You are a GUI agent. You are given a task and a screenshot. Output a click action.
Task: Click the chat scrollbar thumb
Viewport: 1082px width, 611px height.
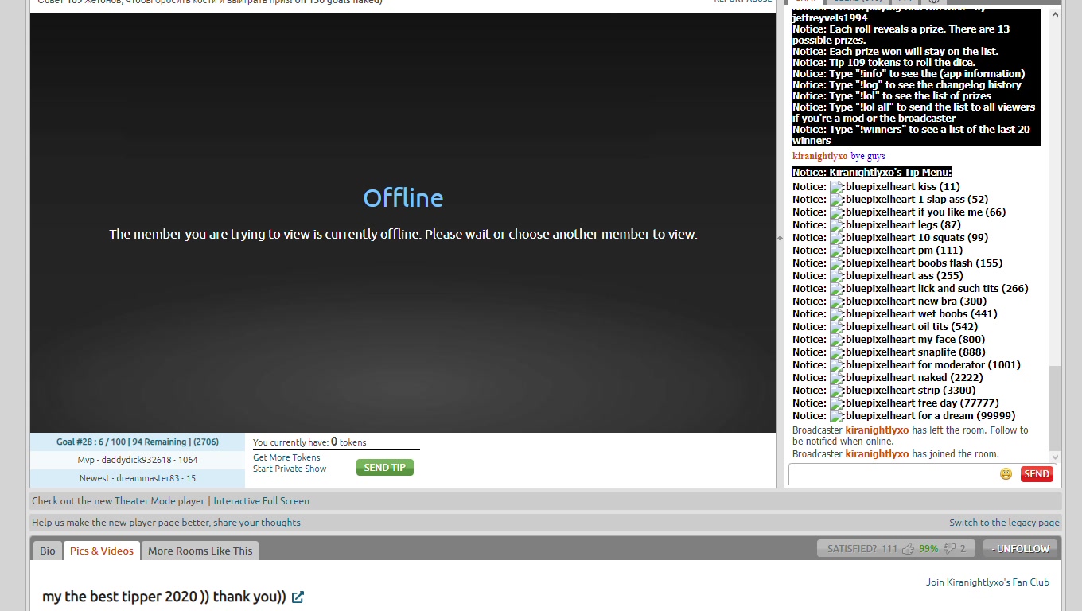[x=1056, y=407]
